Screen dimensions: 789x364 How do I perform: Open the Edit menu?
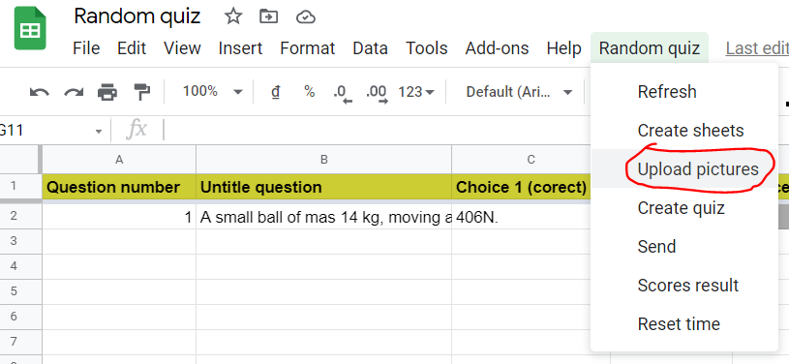[x=132, y=48]
